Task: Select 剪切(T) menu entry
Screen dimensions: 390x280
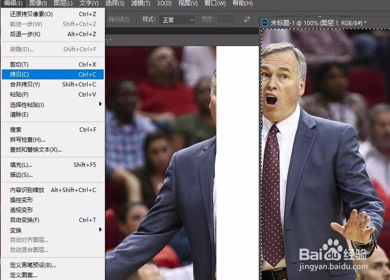Action: click(x=53, y=64)
